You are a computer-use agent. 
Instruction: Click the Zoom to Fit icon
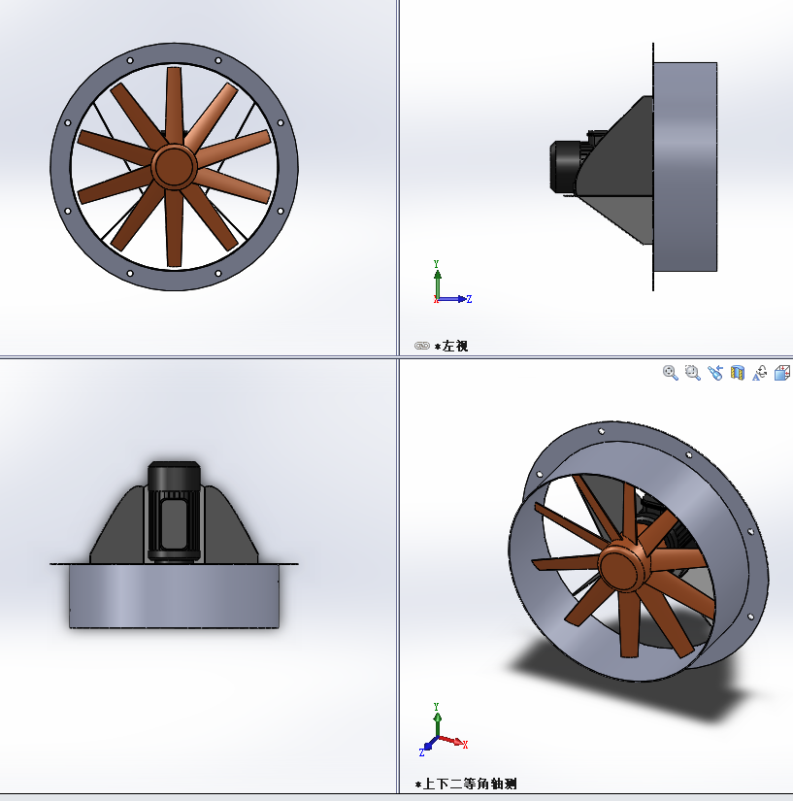coord(670,373)
